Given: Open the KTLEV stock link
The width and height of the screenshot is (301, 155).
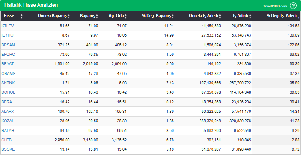Looking at the screenshot, I should coord(8,26).
